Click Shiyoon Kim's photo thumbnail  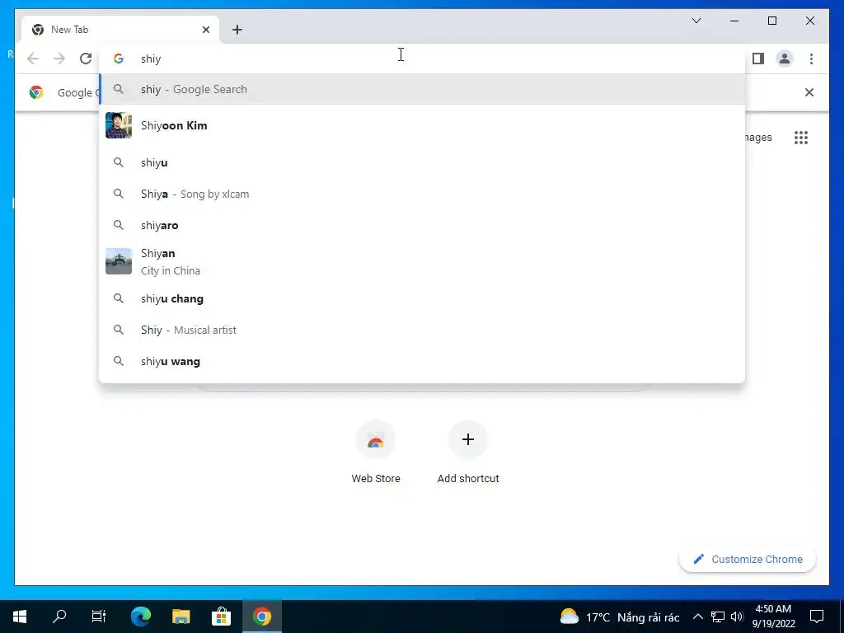click(x=119, y=125)
